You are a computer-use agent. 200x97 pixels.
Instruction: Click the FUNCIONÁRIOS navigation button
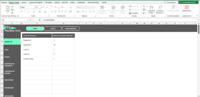(x=71, y=29)
